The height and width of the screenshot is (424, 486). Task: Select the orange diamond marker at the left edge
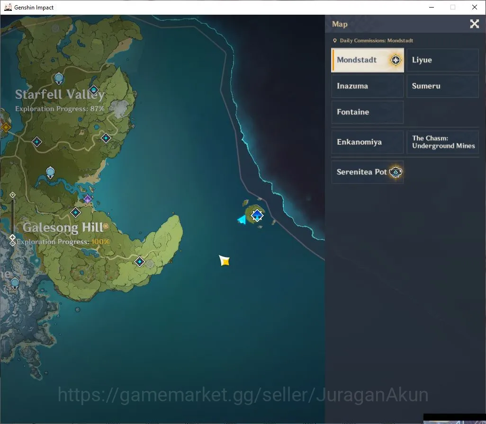tap(5, 127)
